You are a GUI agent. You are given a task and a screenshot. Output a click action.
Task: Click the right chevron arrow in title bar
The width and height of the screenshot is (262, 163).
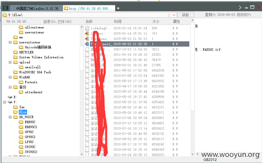pyautogui.click(x=240, y=7)
